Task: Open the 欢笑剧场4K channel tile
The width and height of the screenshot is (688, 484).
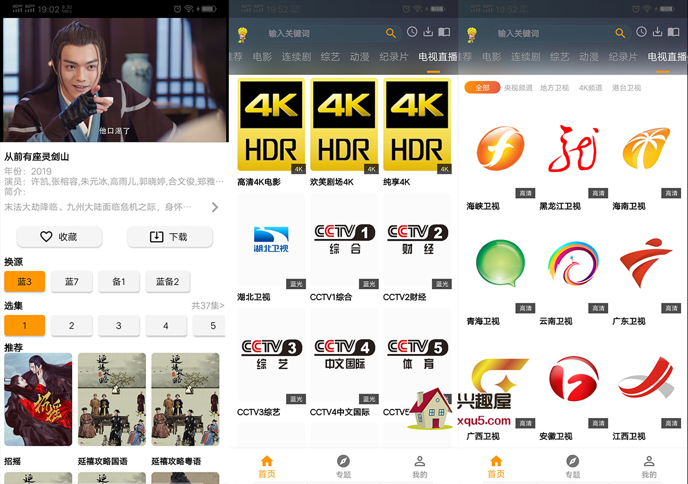Action: tap(344, 125)
